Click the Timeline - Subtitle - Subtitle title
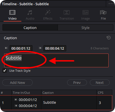Image resolution: width=115 pixels, height=112 pixels. [25, 4]
